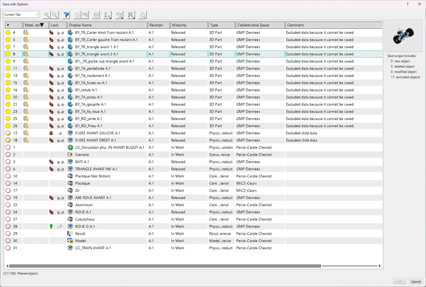Toggle yellow status circle of row 4
426x287 pixels.
[x=8, y=32]
